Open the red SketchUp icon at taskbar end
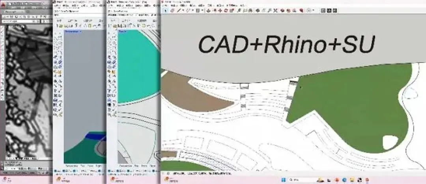Image resolution: width=426 pixels, height=184 pixels. point(367,180)
